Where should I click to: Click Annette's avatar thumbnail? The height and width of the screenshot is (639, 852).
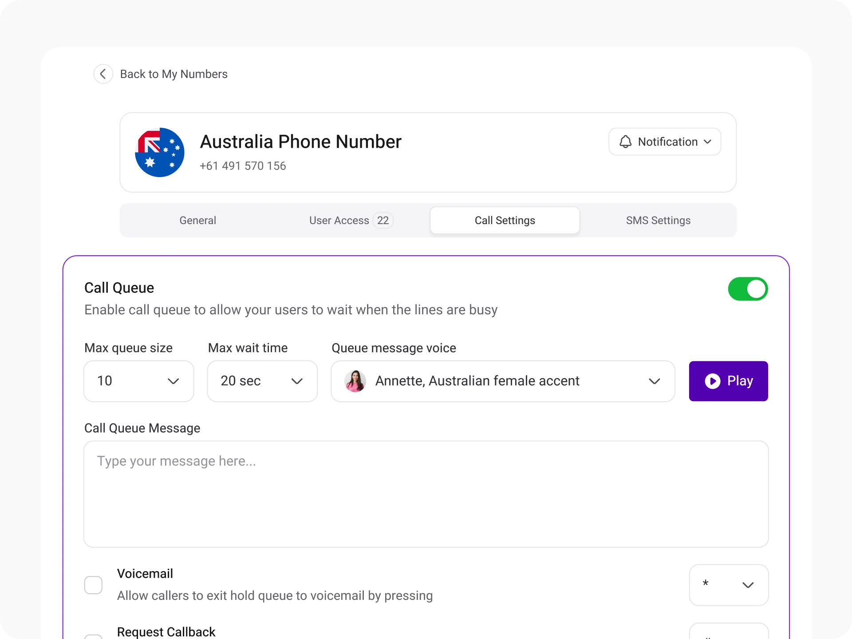click(355, 381)
